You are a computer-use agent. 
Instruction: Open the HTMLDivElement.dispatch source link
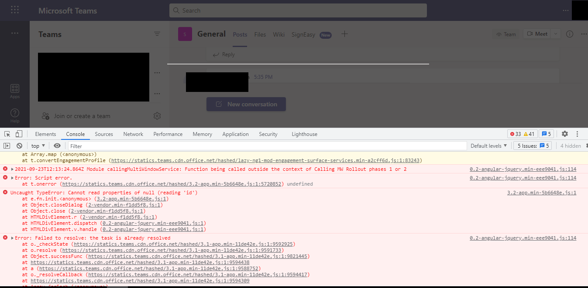[x=154, y=223]
